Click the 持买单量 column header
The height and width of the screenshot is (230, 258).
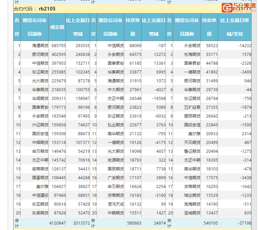coord(133,27)
